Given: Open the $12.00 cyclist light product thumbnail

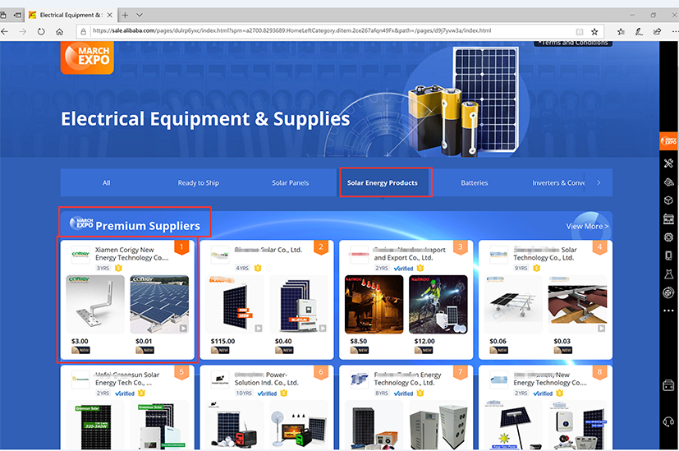Looking at the screenshot, I should [x=438, y=304].
